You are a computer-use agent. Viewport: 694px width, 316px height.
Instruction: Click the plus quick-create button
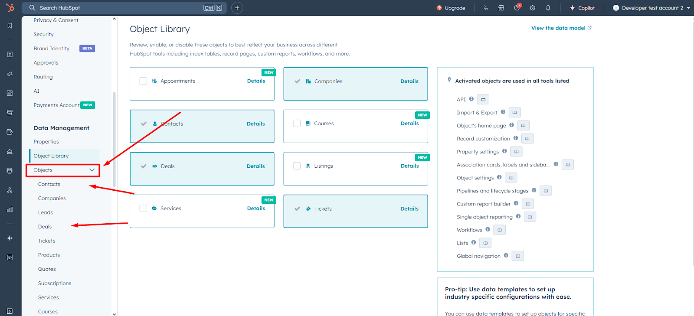(x=237, y=8)
